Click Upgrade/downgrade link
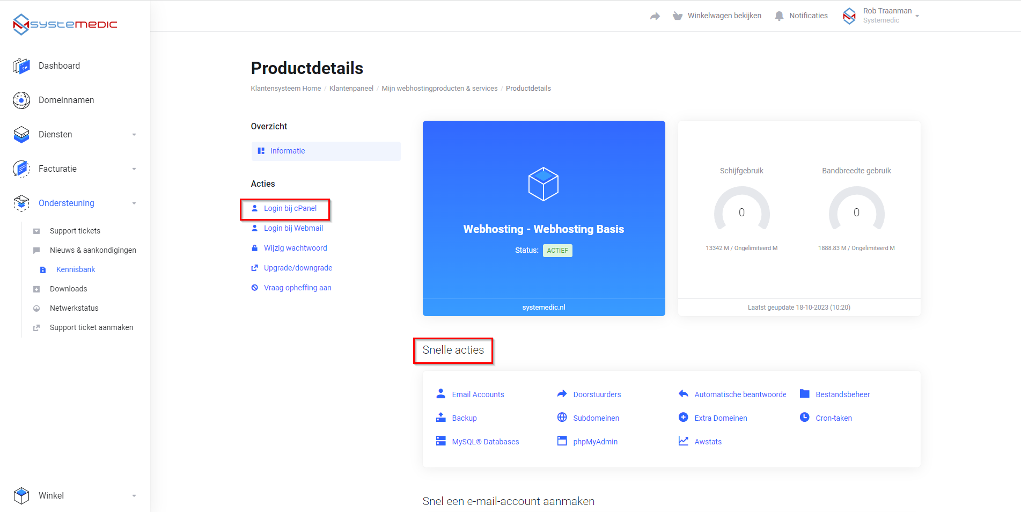Image resolution: width=1021 pixels, height=512 pixels. (298, 268)
